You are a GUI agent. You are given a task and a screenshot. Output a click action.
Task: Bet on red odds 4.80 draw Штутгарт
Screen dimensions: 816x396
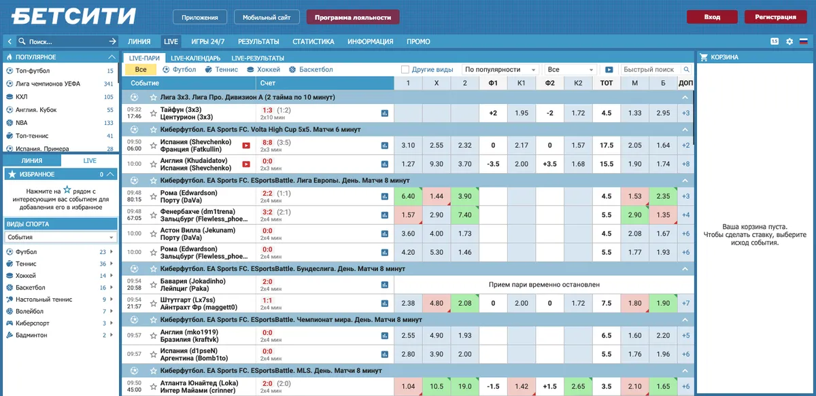click(x=437, y=303)
